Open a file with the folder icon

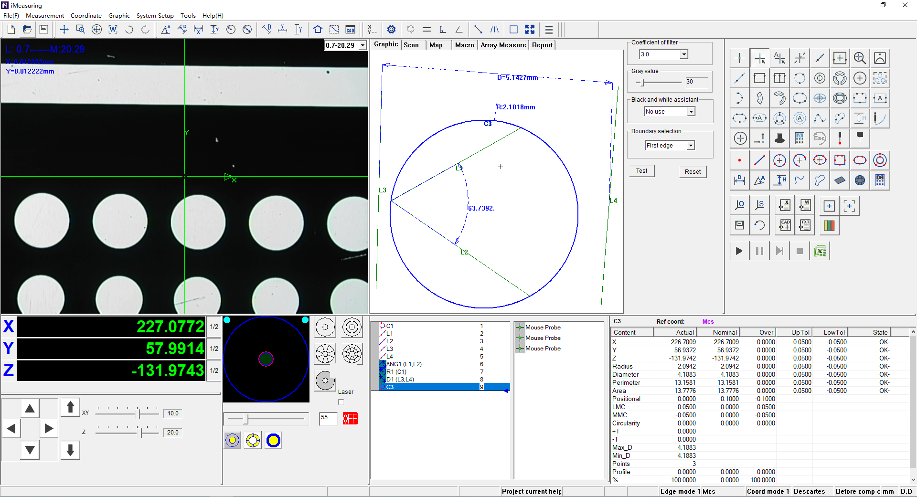click(x=27, y=30)
